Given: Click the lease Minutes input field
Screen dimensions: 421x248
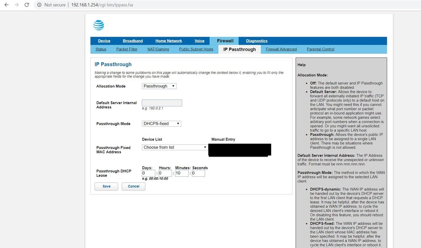Looking at the screenshot, I should 181,173.
